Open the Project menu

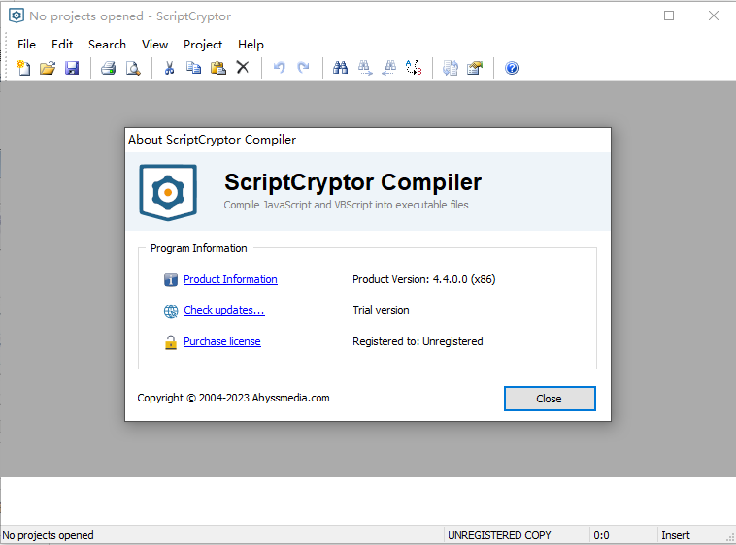click(203, 44)
